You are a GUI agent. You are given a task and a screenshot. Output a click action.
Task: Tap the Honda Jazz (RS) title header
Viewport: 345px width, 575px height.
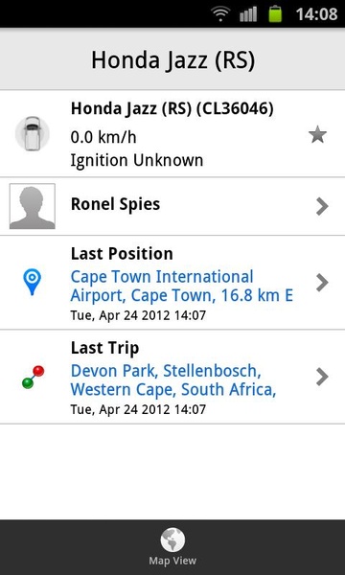(x=172, y=59)
